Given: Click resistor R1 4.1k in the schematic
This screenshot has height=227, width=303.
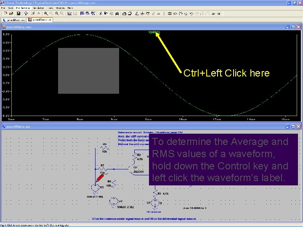Looking at the screenshot, I should coord(156,194).
